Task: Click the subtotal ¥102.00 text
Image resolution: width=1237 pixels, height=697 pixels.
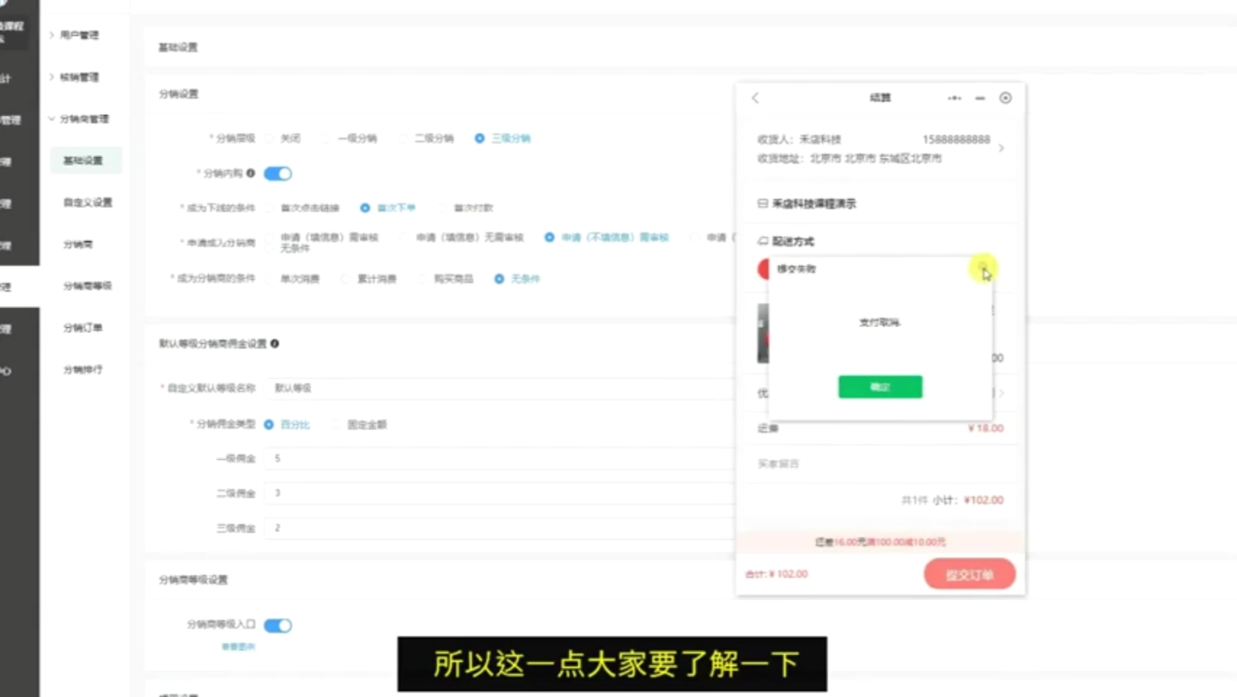Action: point(984,500)
